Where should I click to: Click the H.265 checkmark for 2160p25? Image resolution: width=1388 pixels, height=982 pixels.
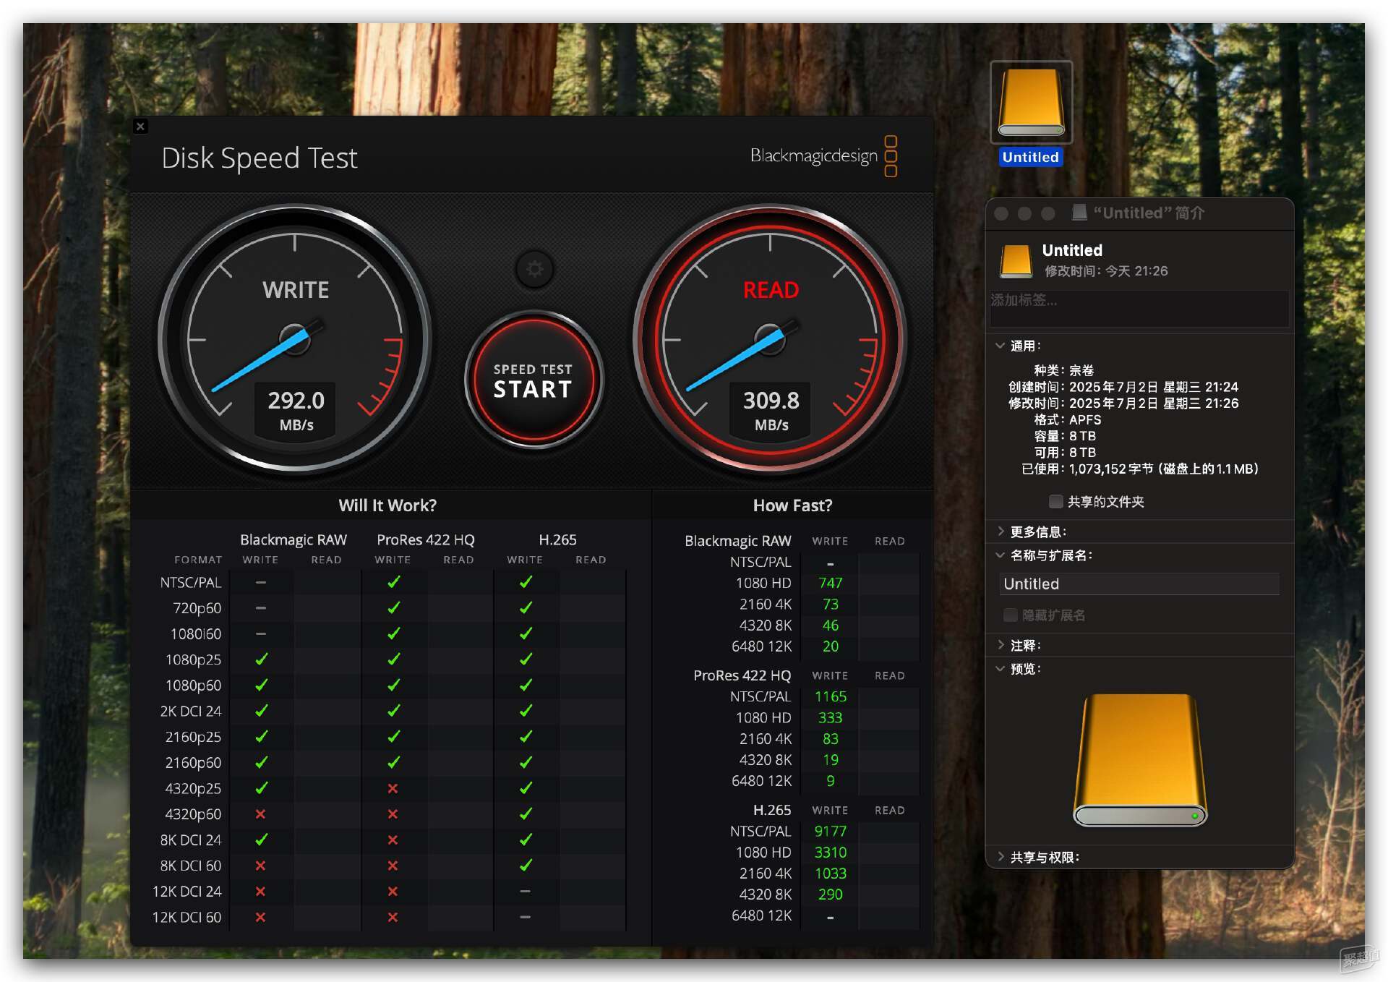526,737
